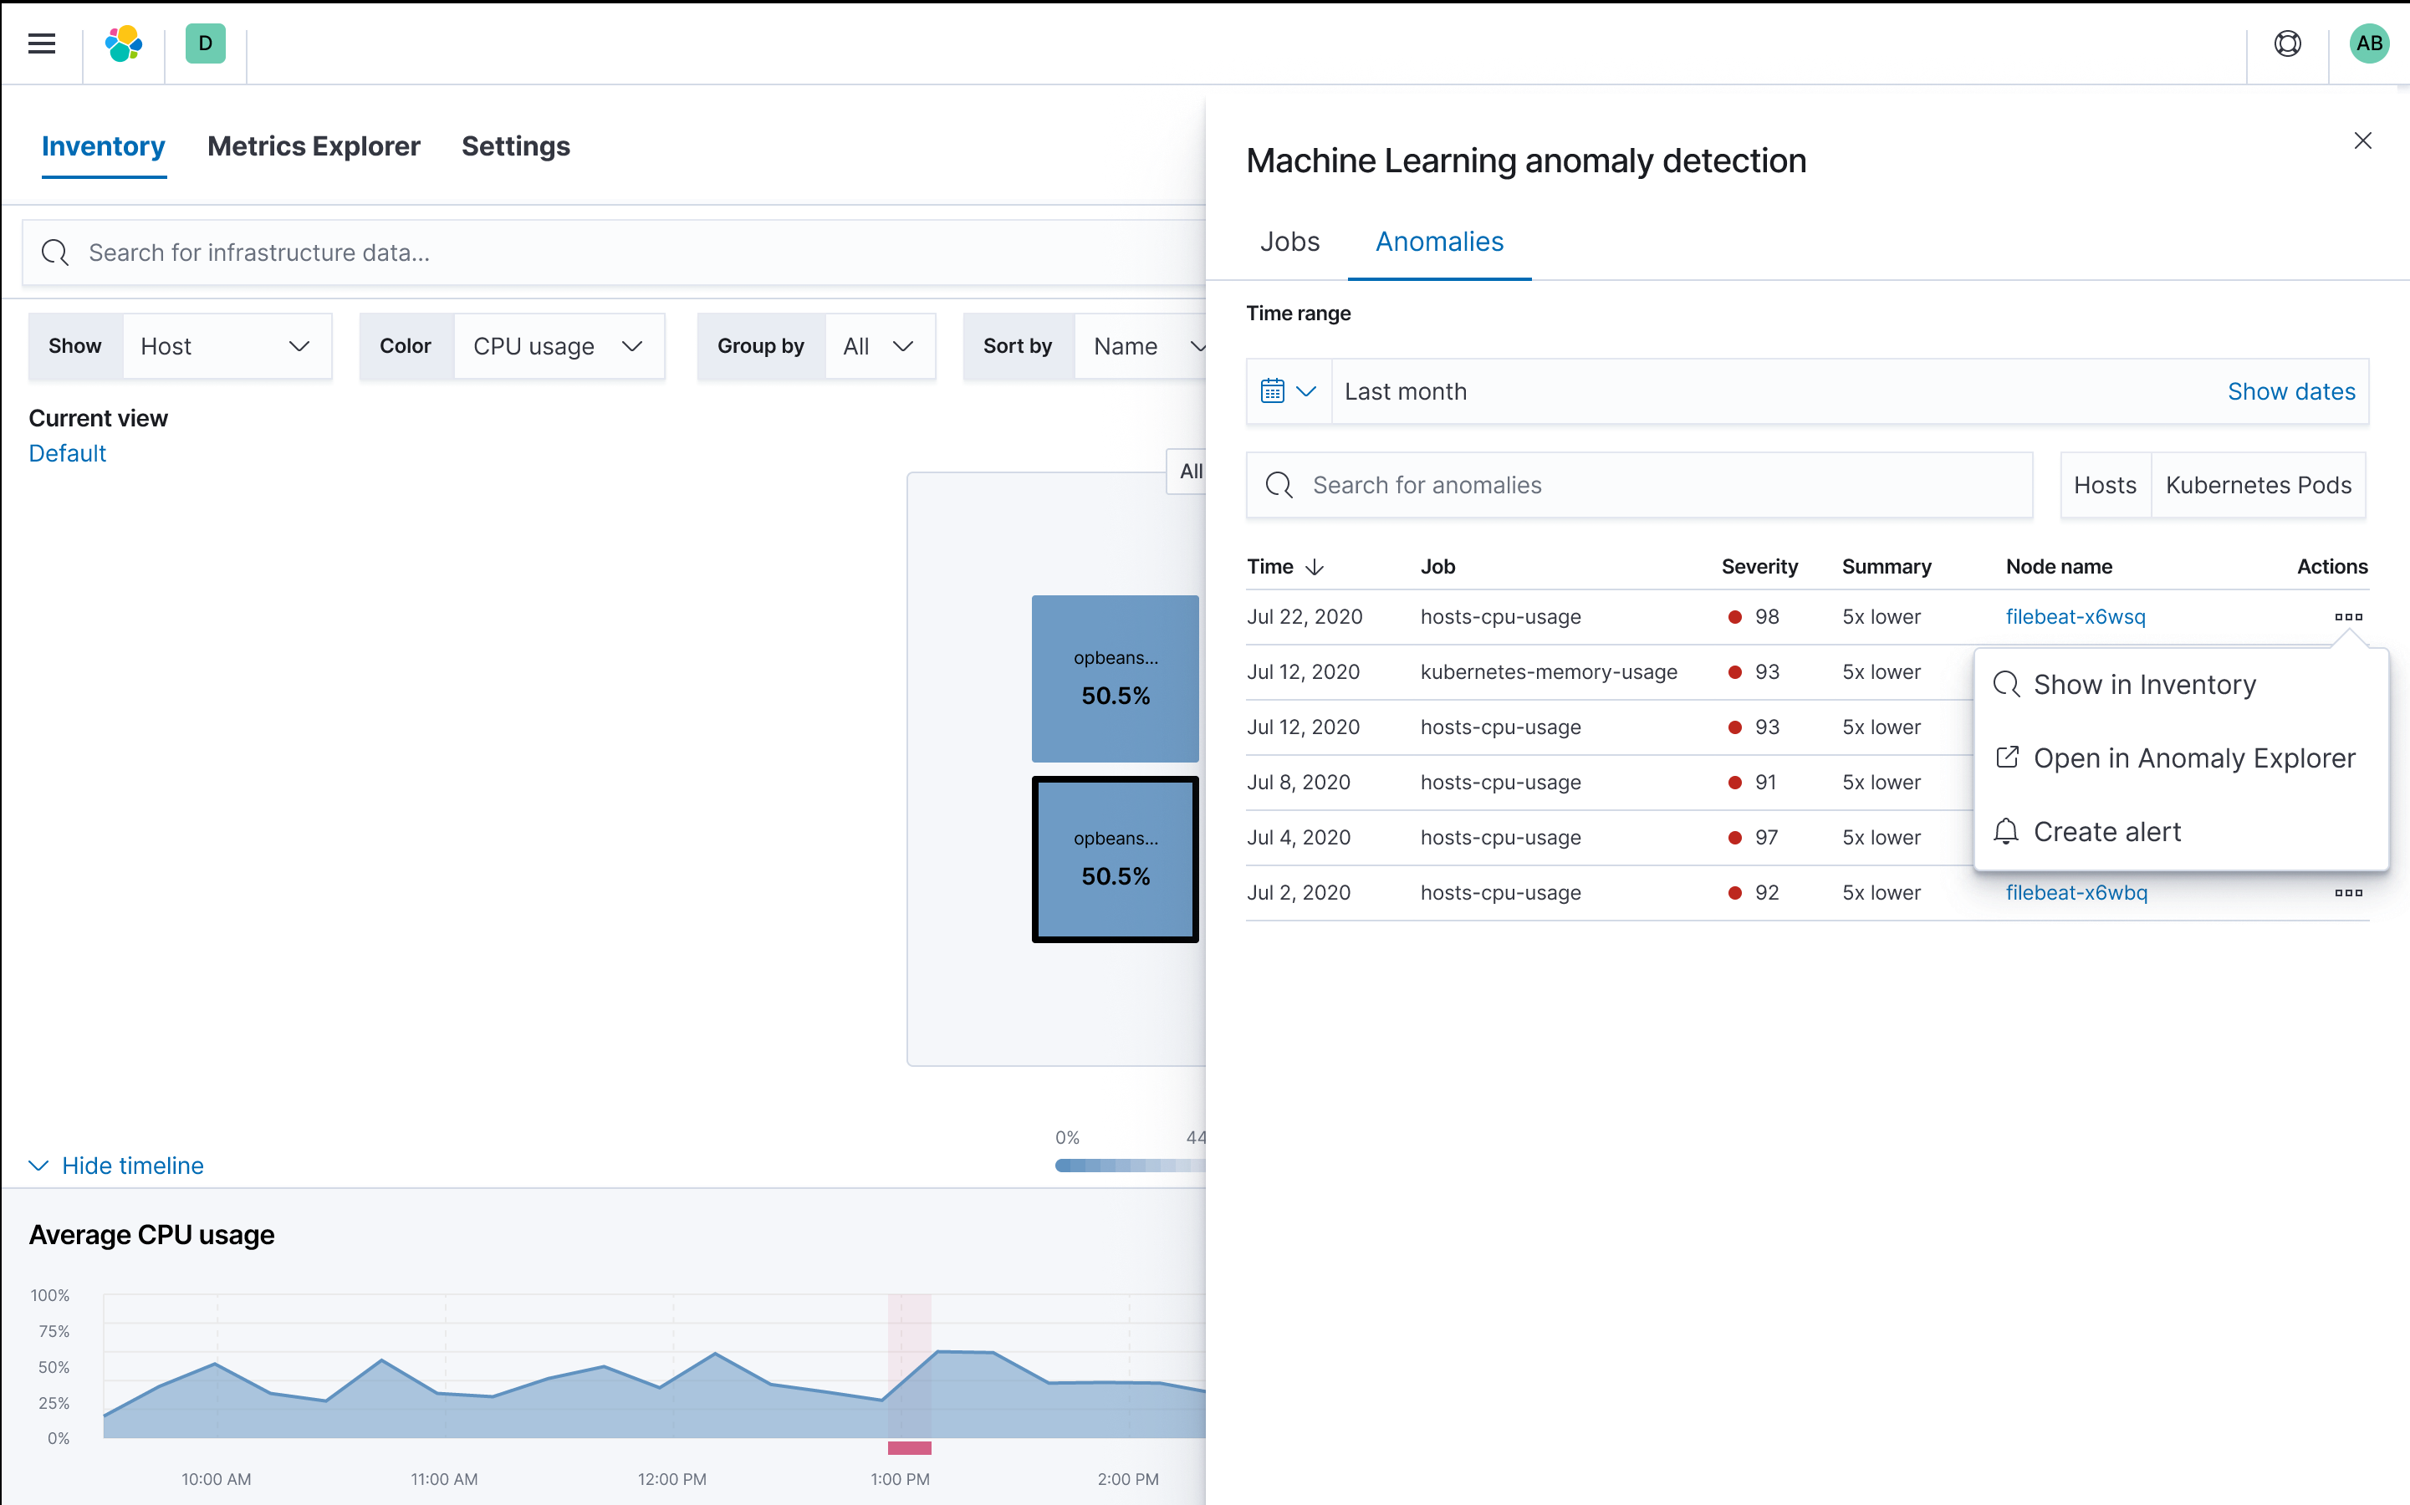Click the Summary column header
The image size is (2410, 1505).
tap(1886, 566)
